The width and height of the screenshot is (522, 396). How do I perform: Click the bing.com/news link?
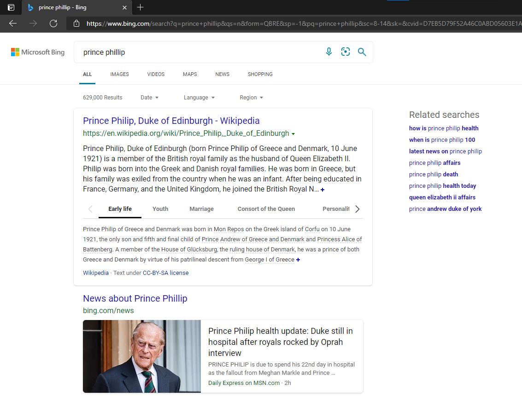click(108, 310)
